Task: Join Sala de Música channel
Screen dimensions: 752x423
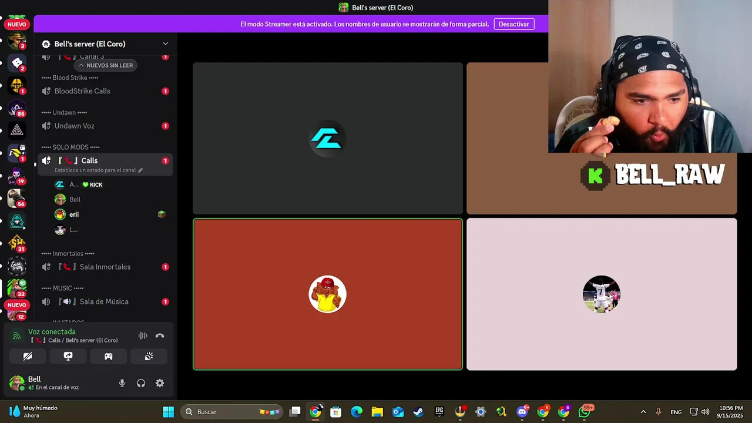Action: click(105, 301)
